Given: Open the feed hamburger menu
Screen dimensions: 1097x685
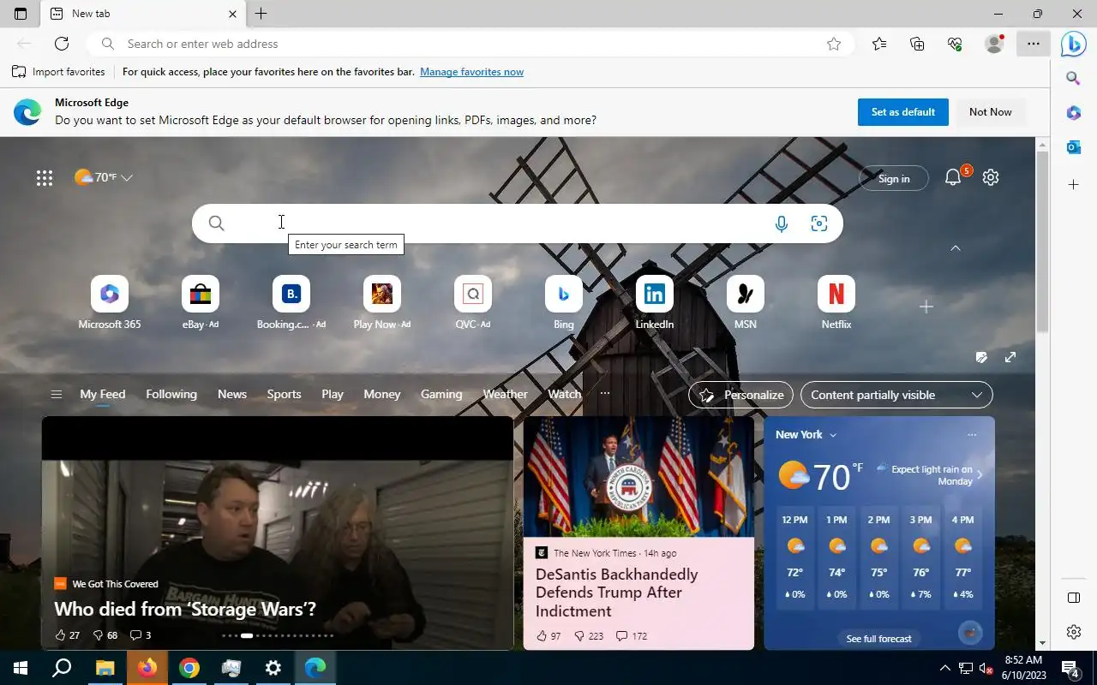Looking at the screenshot, I should [x=57, y=395].
